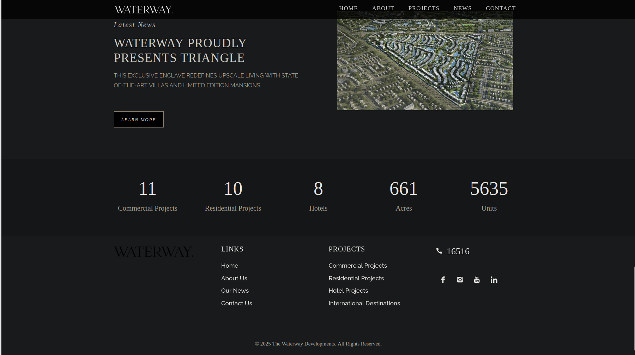635x355 pixels.
Task: Follow the About Us footer link
Action: 234,278
